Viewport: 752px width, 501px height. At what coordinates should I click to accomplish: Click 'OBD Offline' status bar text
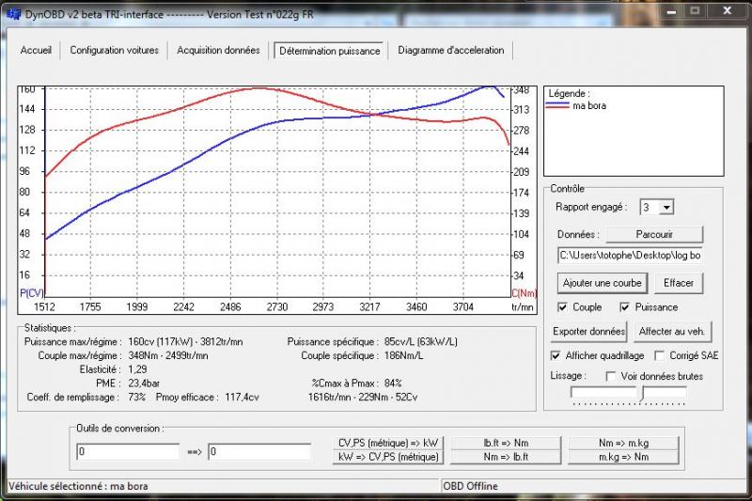[471, 487]
